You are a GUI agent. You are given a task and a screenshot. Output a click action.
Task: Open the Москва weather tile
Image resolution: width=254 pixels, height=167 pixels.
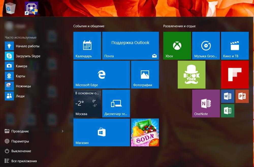coord(87,103)
